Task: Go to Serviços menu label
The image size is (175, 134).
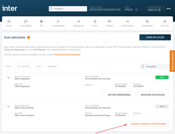Action: coord(165,26)
